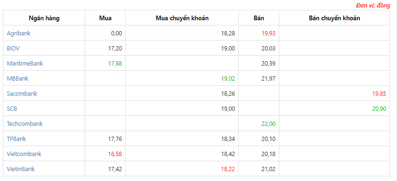The image size is (397, 181).
Task: Open the Agribank link
Action: (18, 33)
